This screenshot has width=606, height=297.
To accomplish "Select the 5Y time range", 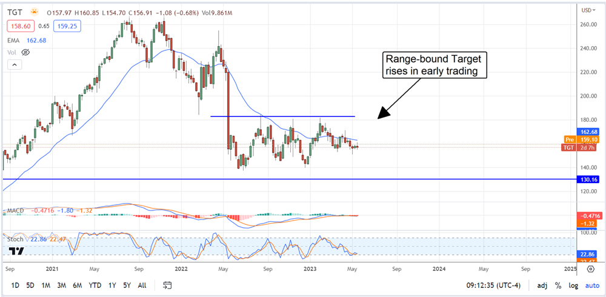I will point(127,285).
